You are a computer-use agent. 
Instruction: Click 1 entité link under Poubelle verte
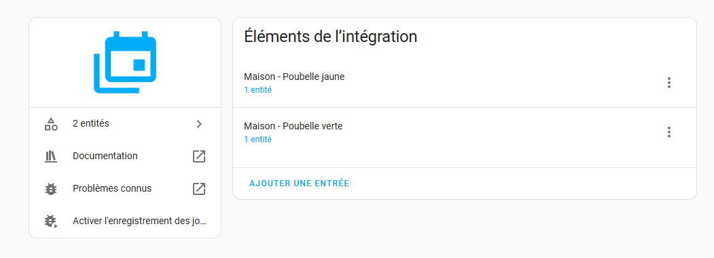coord(257,139)
